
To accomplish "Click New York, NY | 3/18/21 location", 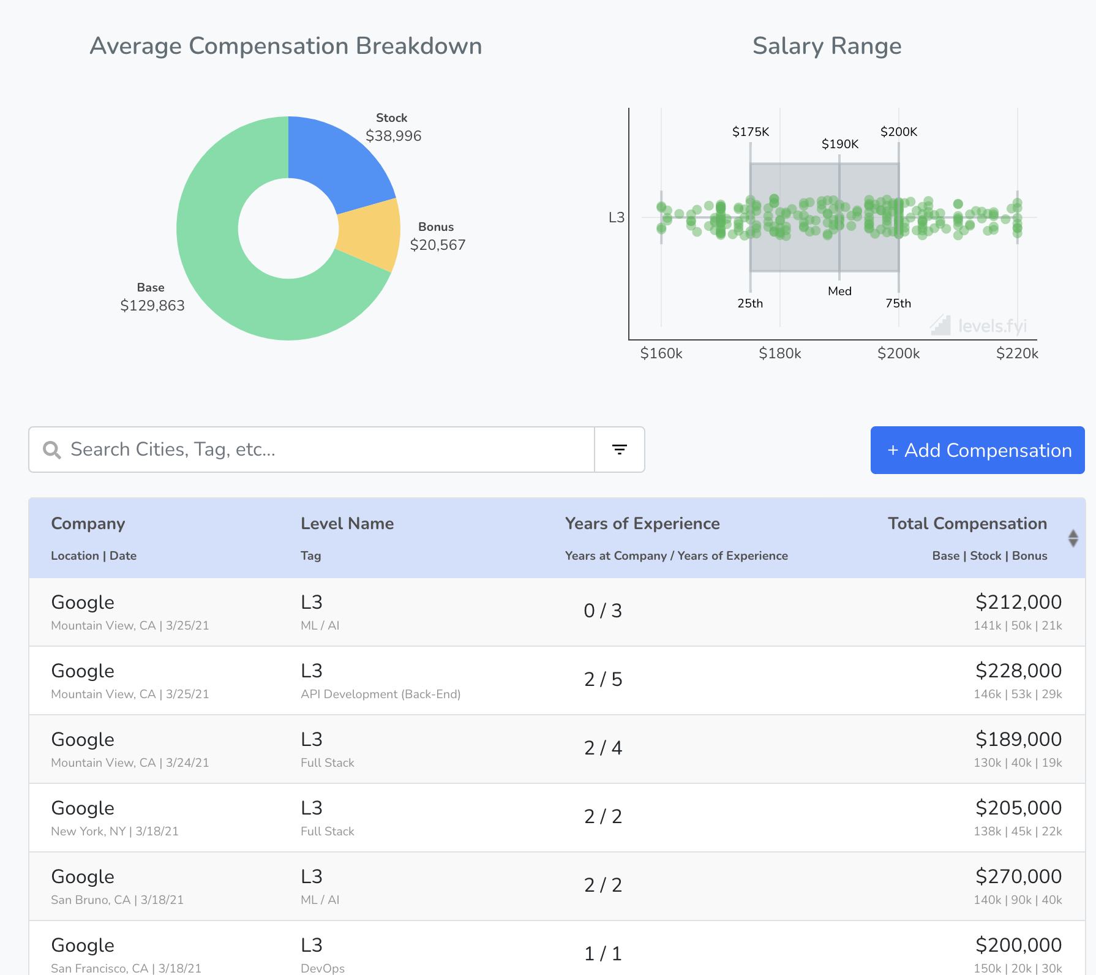I will point(114,831).
